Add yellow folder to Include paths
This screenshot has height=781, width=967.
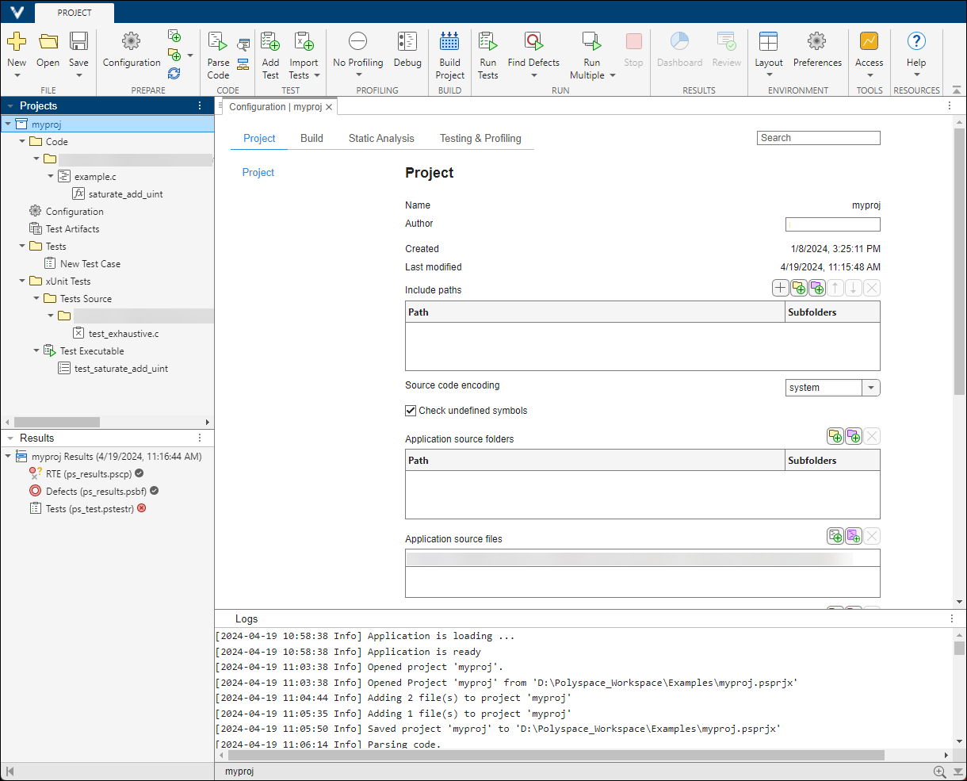(x=799, y=289)
